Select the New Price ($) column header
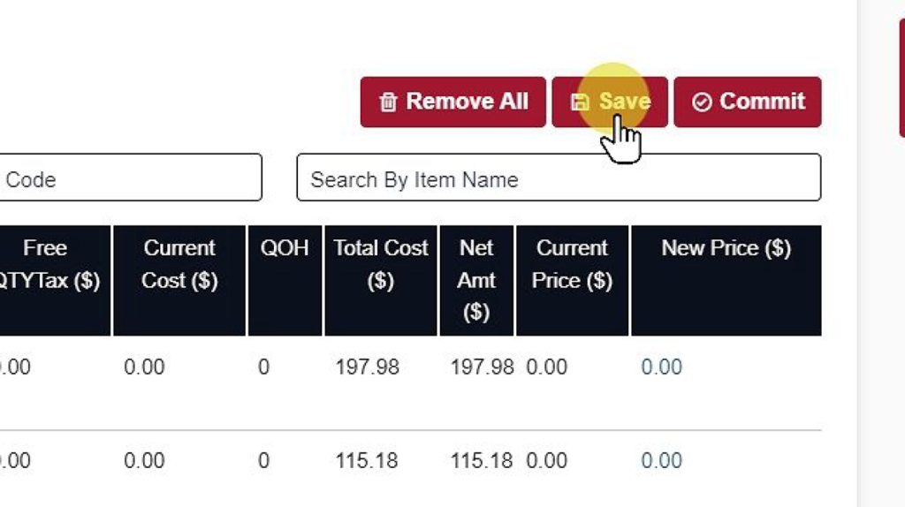Screen dimensions: 905x507 click(x=726, y=280)
